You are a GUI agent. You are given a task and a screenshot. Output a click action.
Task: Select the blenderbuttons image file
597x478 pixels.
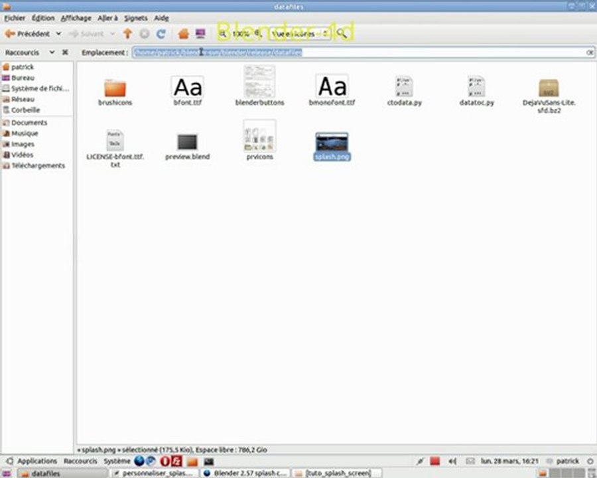coord(259,86)
